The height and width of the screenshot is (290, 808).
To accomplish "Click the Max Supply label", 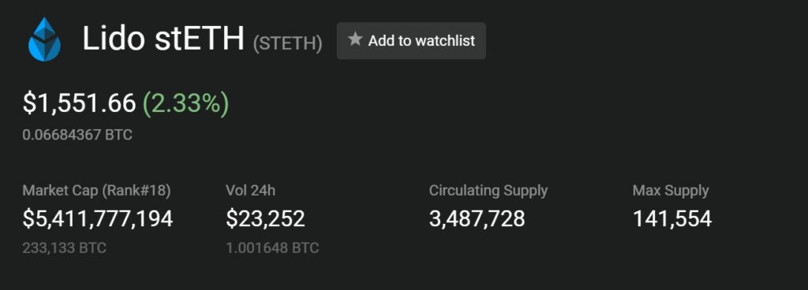I will point(671,191).
